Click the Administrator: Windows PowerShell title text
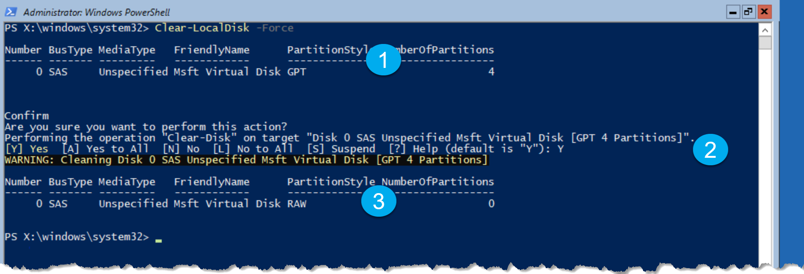This screenshot has width=804, height=274. [97, 13]
